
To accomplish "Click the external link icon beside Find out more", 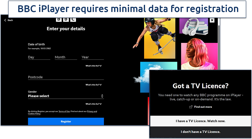I will pos(191,107).
